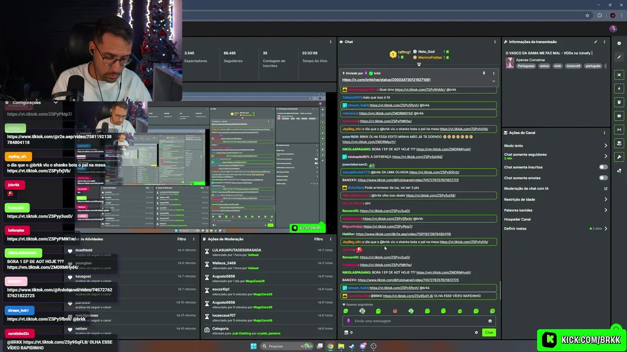627x352 pixels.
Task: Click into Envie uma mensagem field
Action: tap(418, 321)
